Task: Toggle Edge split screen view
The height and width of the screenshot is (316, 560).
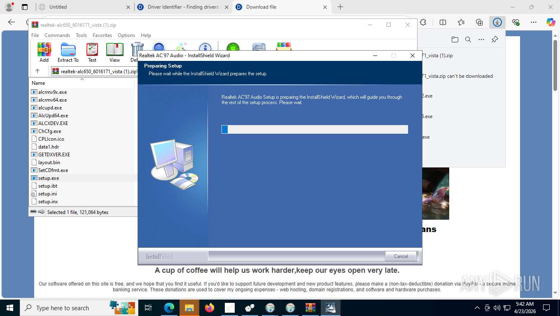Action: click(443, 22)
